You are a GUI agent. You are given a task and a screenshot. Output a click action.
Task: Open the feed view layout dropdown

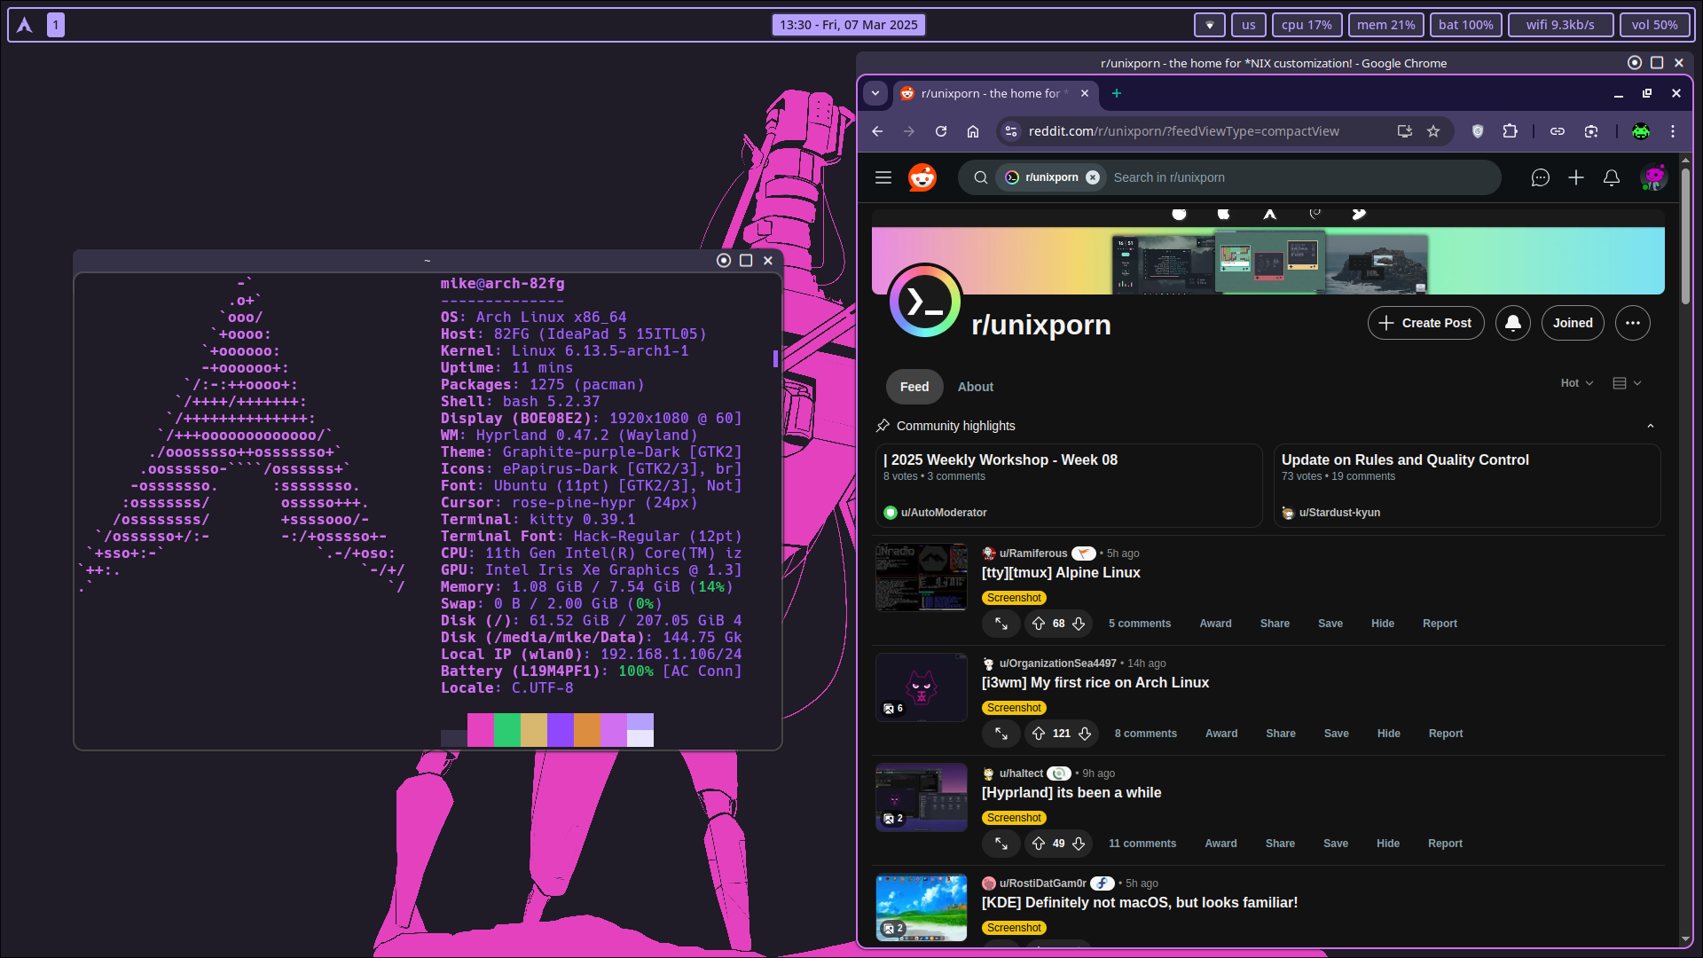tap(1627, 383)
